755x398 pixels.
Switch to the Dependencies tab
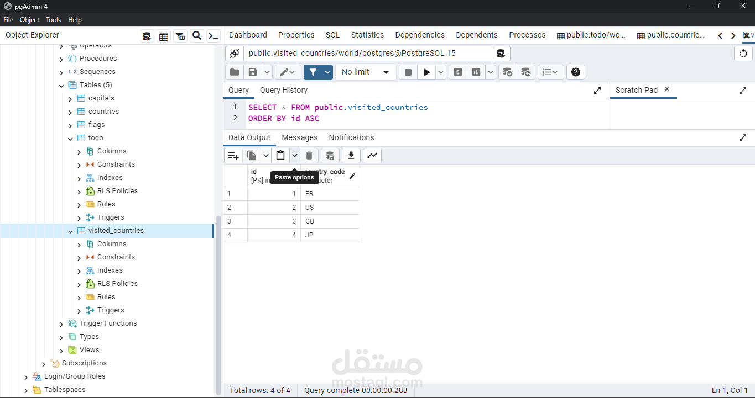pyautogui.click(x=420, y=35)
